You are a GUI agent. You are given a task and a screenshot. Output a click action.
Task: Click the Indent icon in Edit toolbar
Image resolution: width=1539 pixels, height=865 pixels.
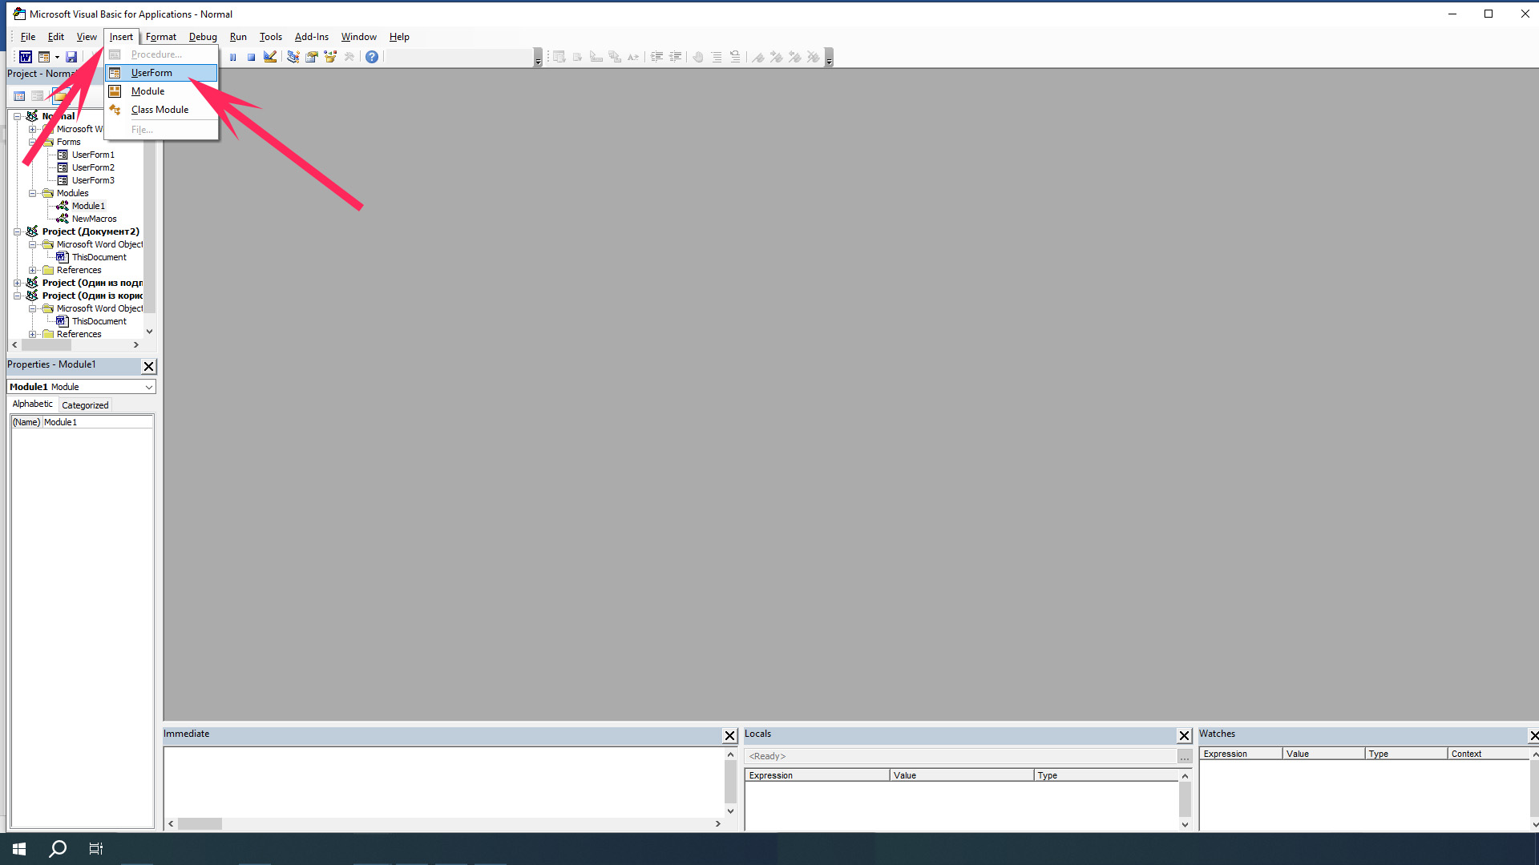656,57
